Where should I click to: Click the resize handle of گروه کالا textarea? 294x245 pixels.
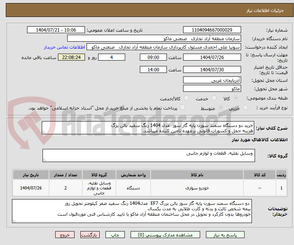click(44, 160)
